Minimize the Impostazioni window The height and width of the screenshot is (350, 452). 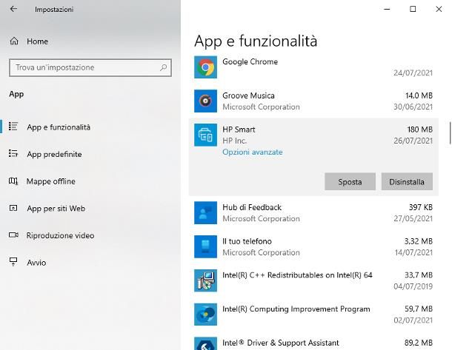pyautogui.click(x=387, y=9)
